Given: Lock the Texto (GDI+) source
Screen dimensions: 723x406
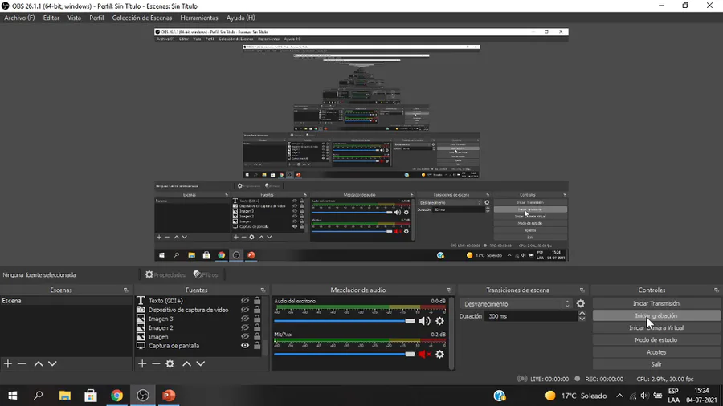Looking at the screenshot, I should coord(257,301).
